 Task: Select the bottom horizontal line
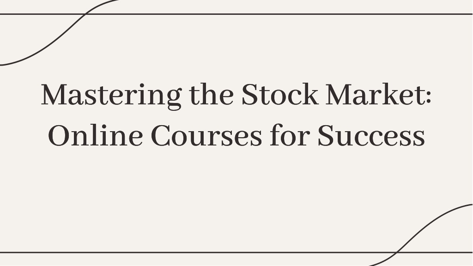click(x=236, y=252)
